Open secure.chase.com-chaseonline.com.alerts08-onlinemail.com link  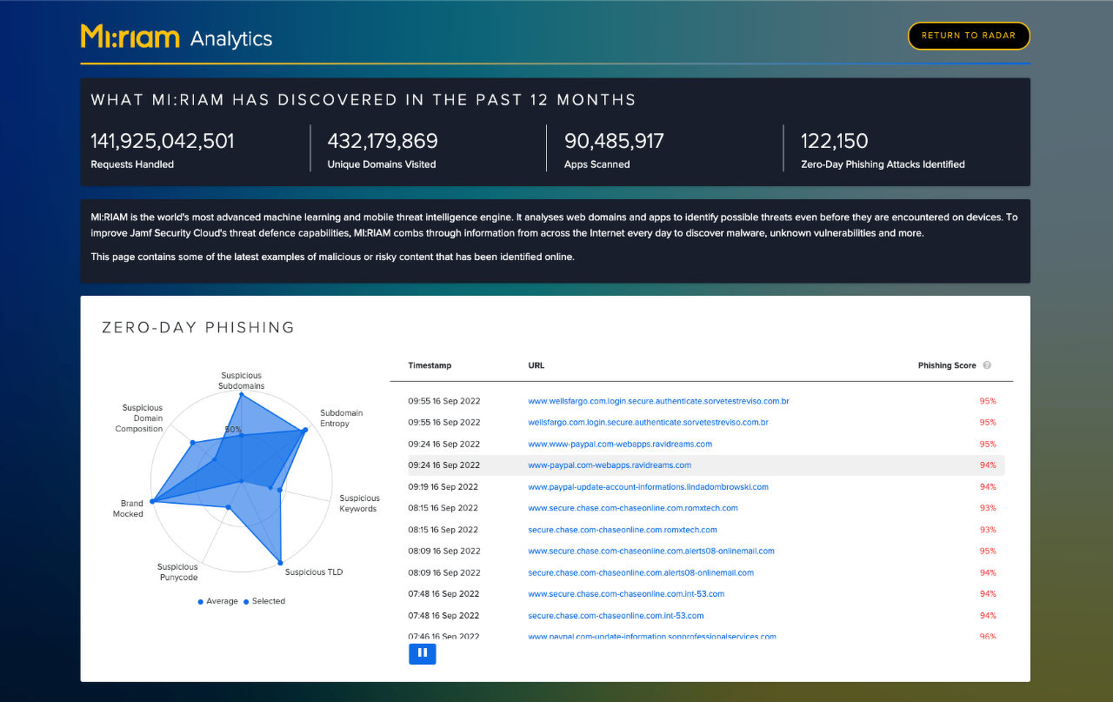coord(641,572)
